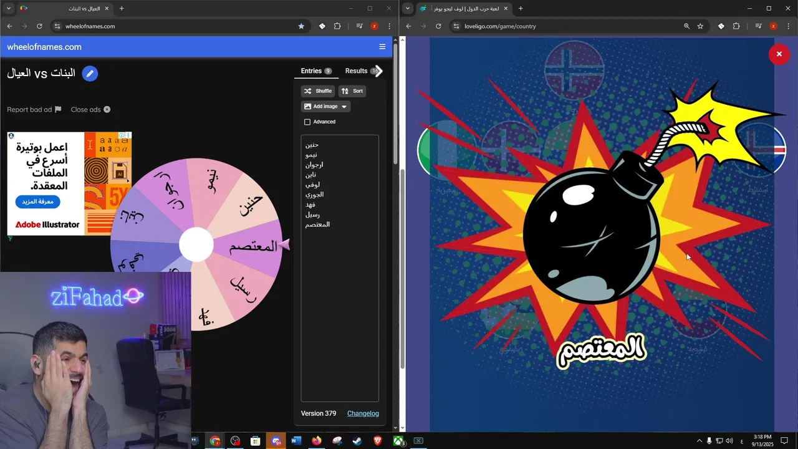Open the Changelog link

click(363, 413)
